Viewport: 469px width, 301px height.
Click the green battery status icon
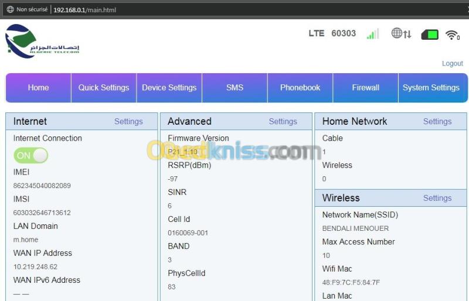tap(430, 35)
